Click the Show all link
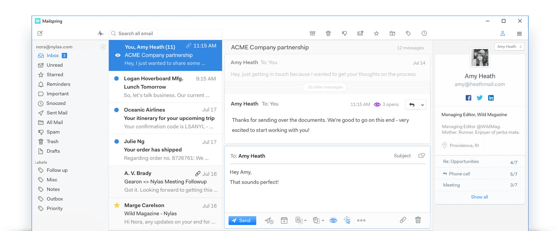The width and height of the screenshot is (558, 231). pos(479,197)
